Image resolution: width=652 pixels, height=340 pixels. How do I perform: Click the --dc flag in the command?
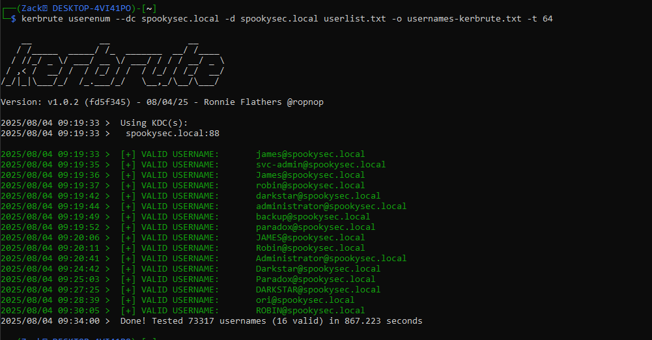(125, 19)
